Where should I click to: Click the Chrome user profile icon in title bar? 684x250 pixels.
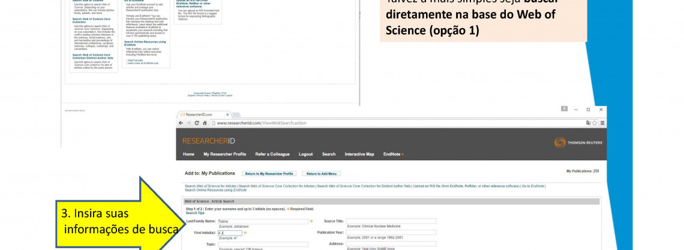pyautogui.click(x=564, y=109)
